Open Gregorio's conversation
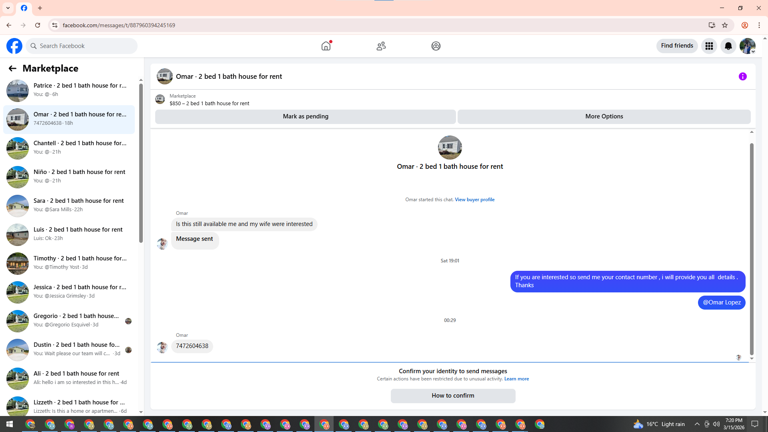The height and width of the screenshot is (432, 768). click(x=69, y=321)
